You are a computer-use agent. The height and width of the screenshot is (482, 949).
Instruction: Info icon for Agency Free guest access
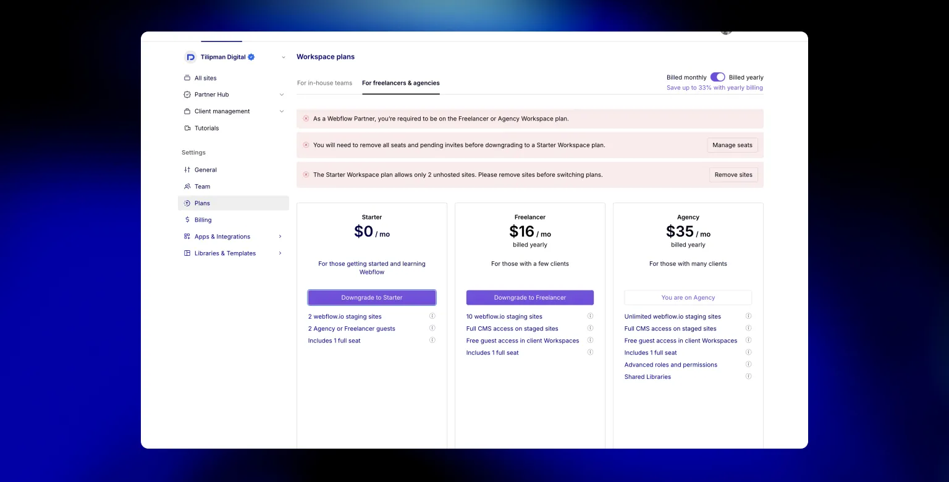click(x=749, y=340)
